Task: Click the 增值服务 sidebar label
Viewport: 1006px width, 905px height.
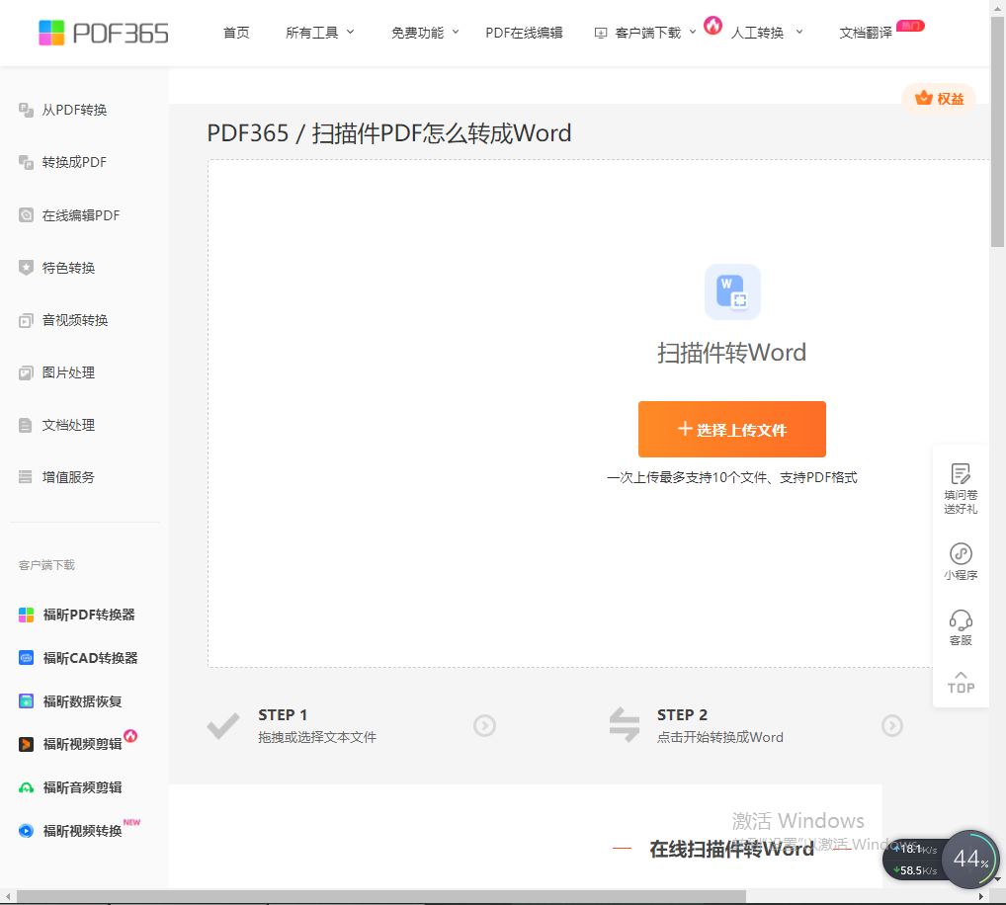Action: [68, 477]
